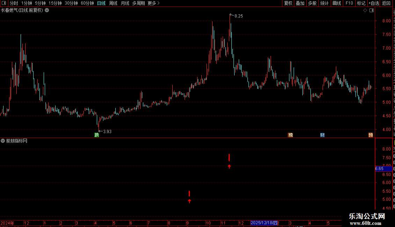Select the 60分钟 period
Viewport: 395px width, 227px height.
click(87, 3)
